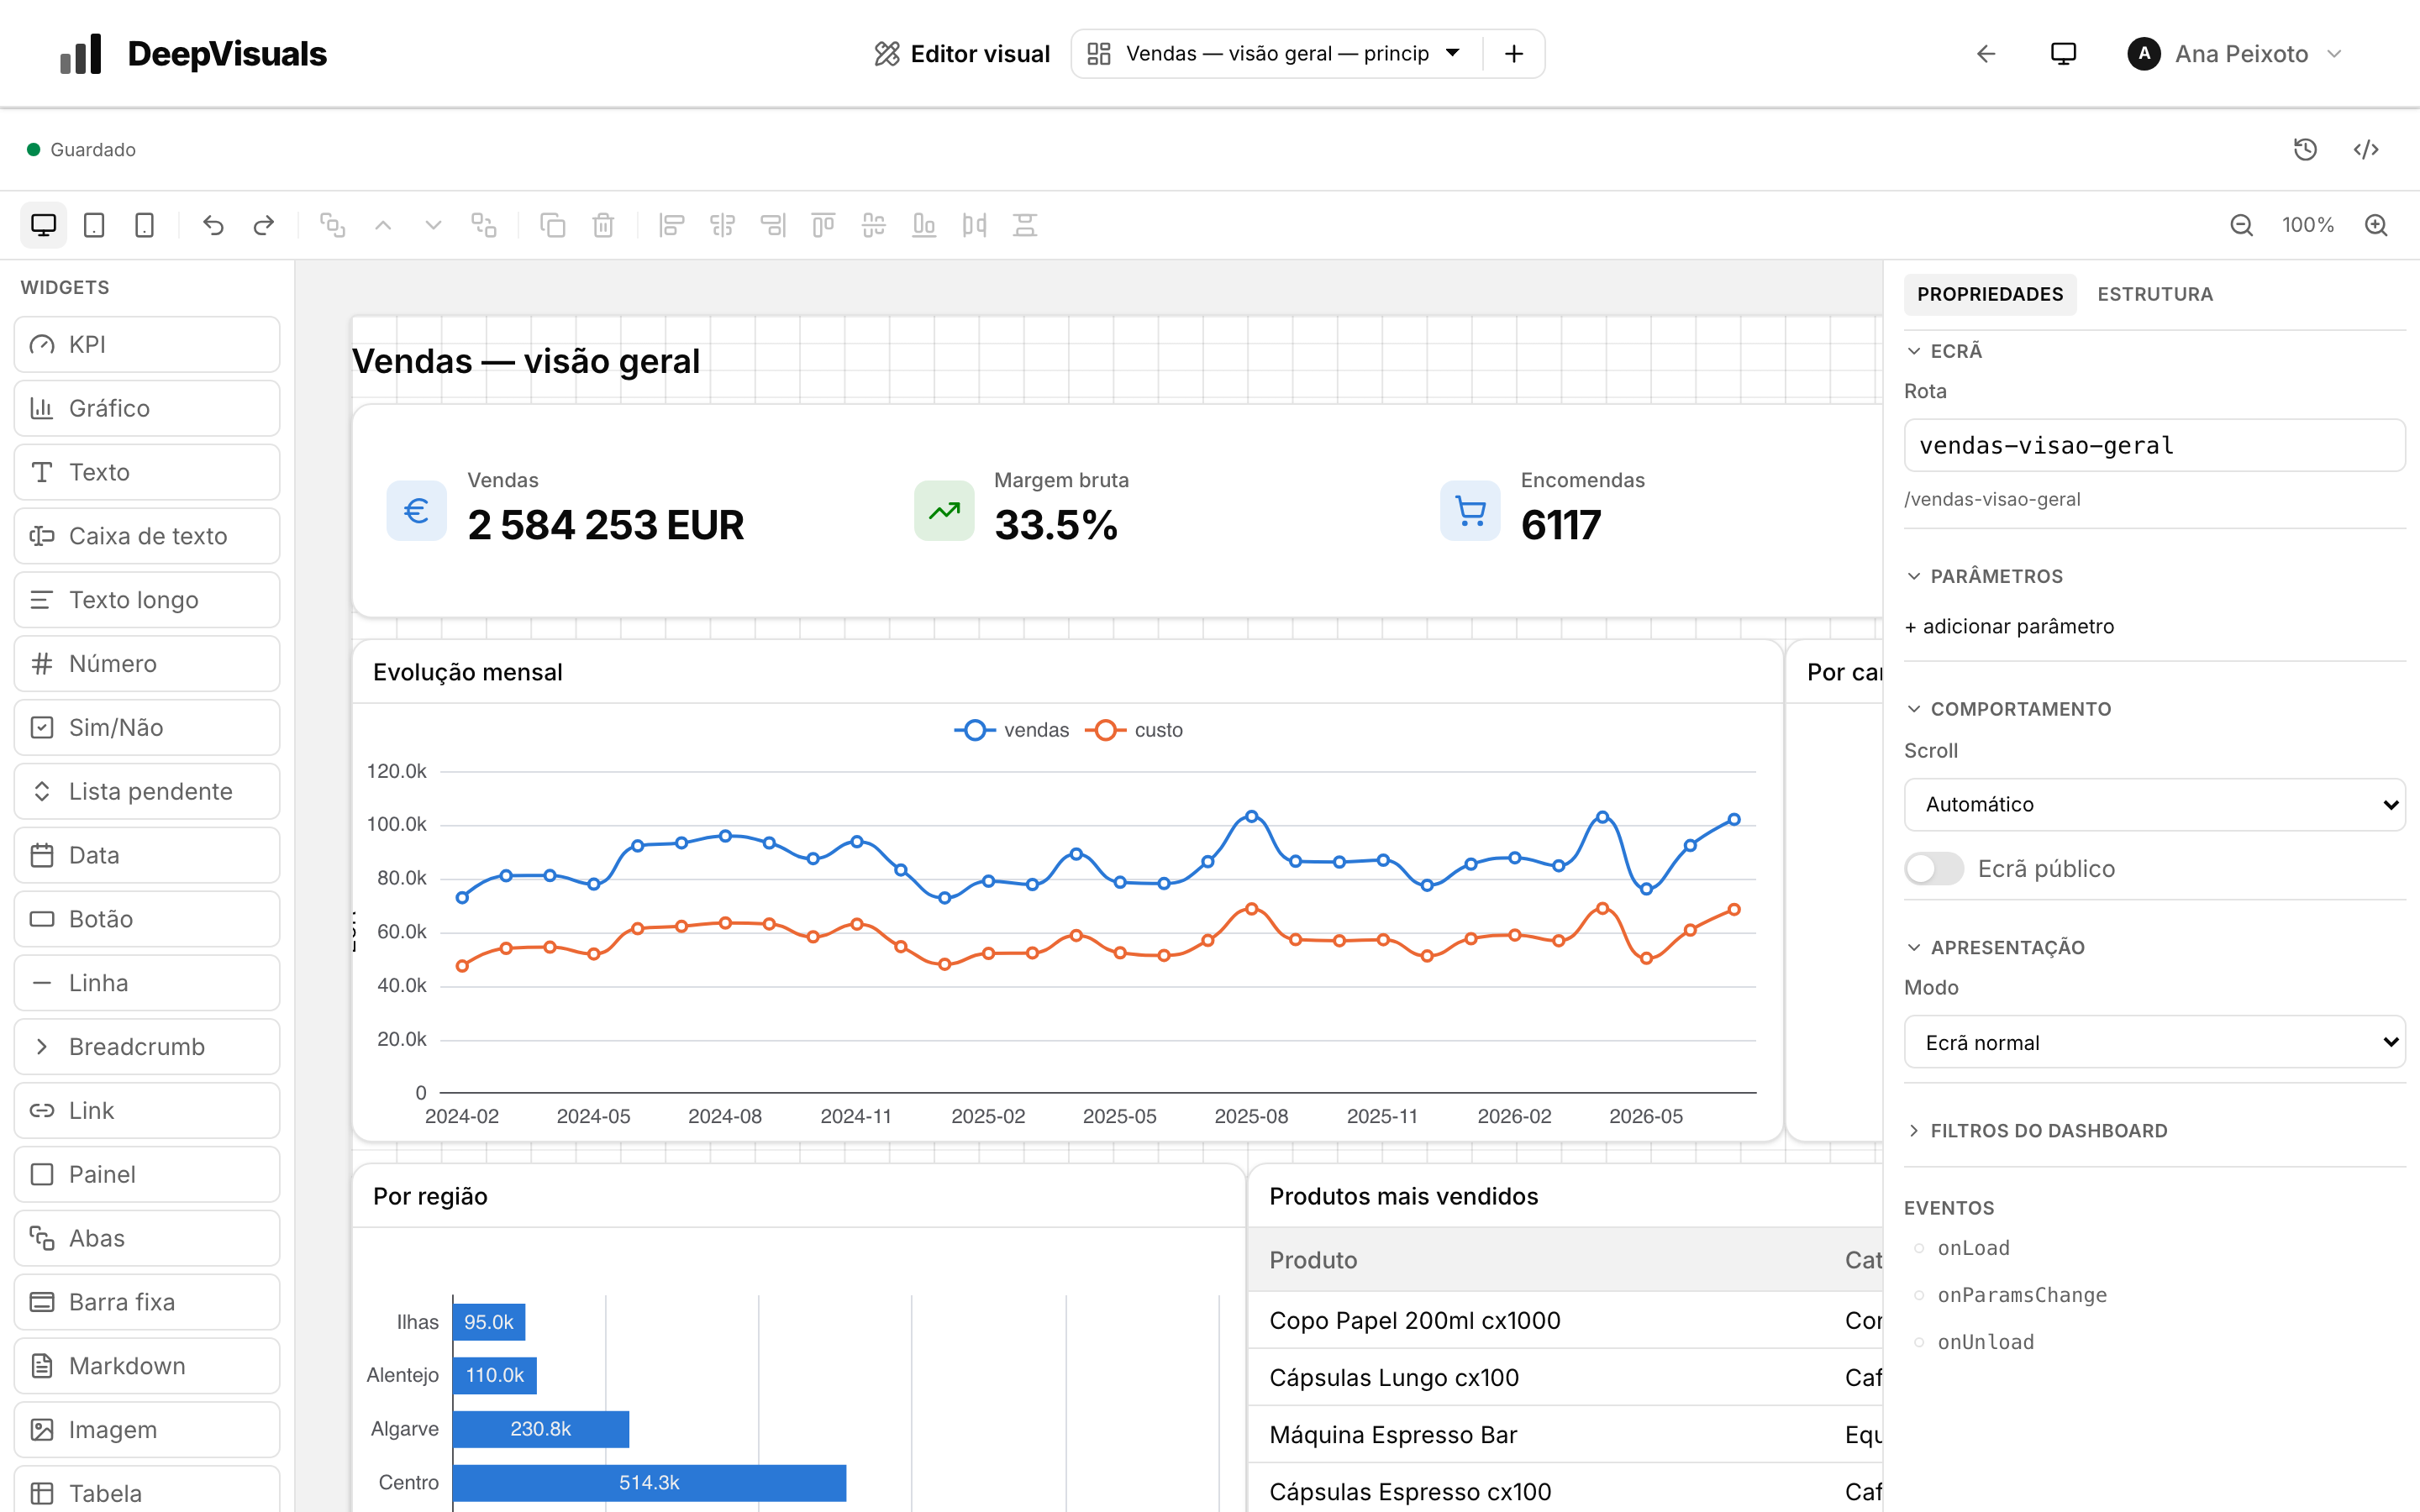Open the Ana Peixoto user menu

point(2236,54)
